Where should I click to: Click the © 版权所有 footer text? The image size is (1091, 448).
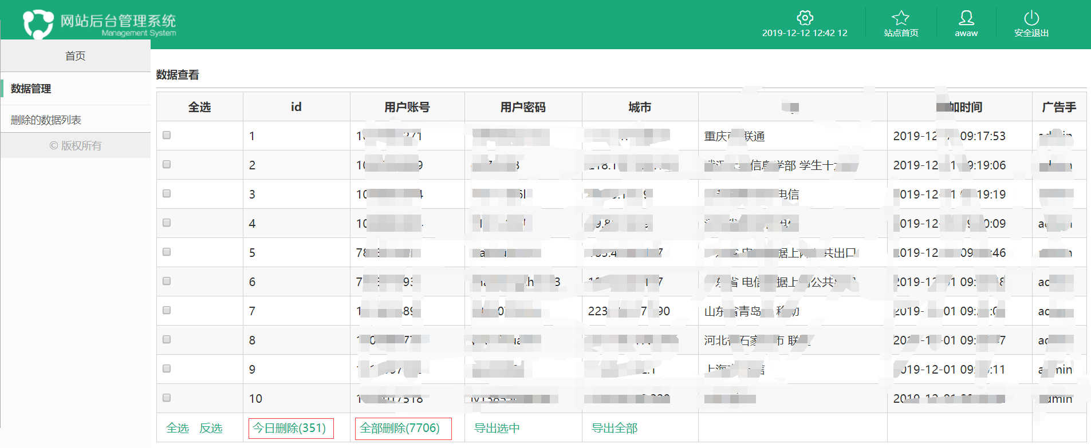pos(76,146)
